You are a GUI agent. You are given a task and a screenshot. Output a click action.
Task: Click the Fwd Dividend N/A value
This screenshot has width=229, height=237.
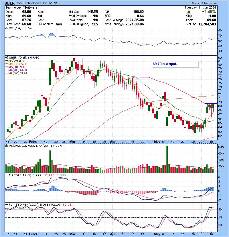pos(95,16)
